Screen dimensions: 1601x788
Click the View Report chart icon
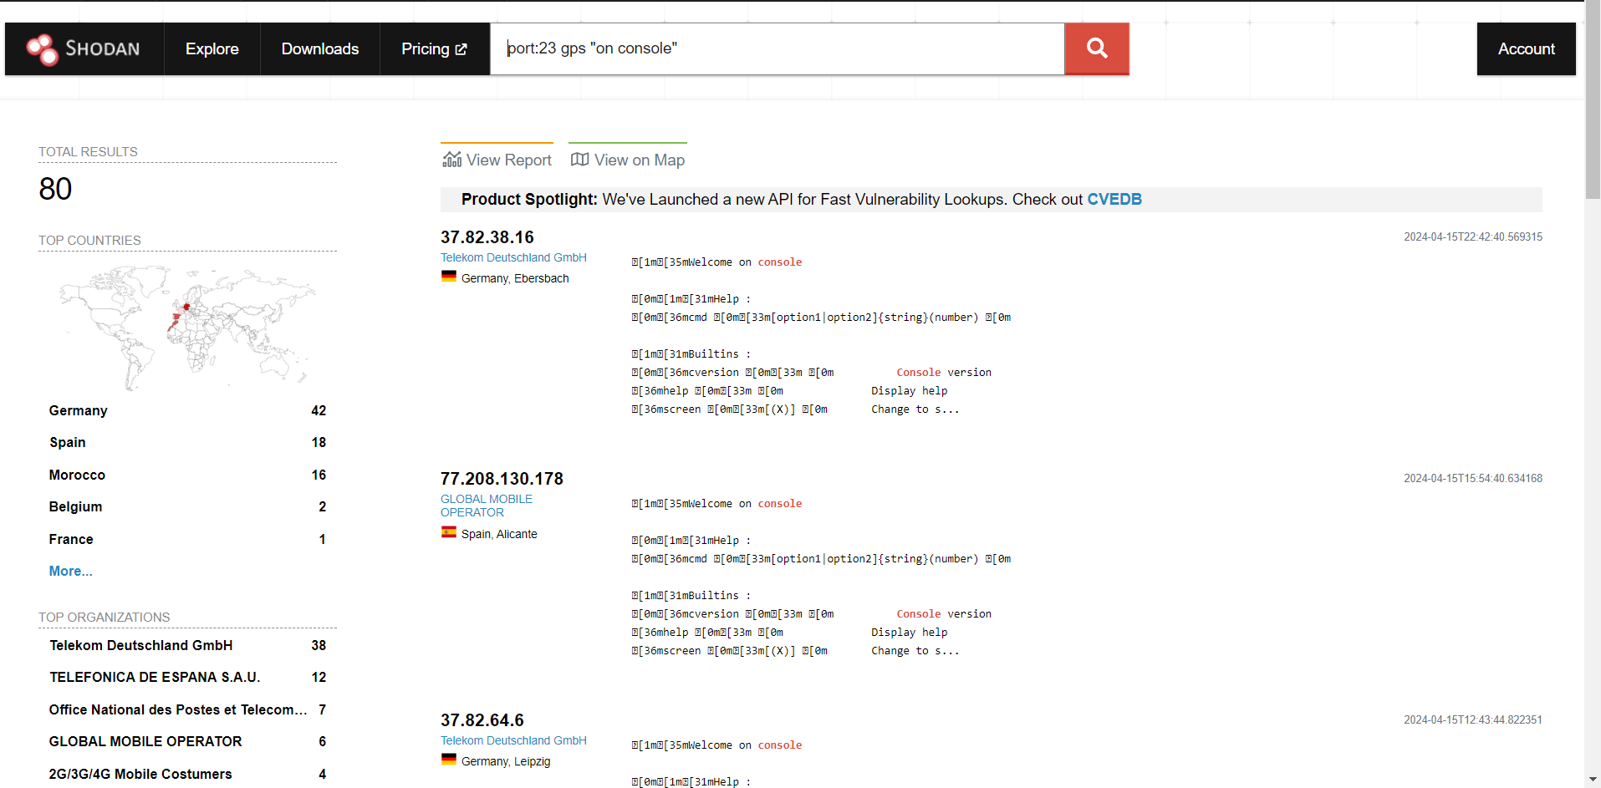point(452,160)
